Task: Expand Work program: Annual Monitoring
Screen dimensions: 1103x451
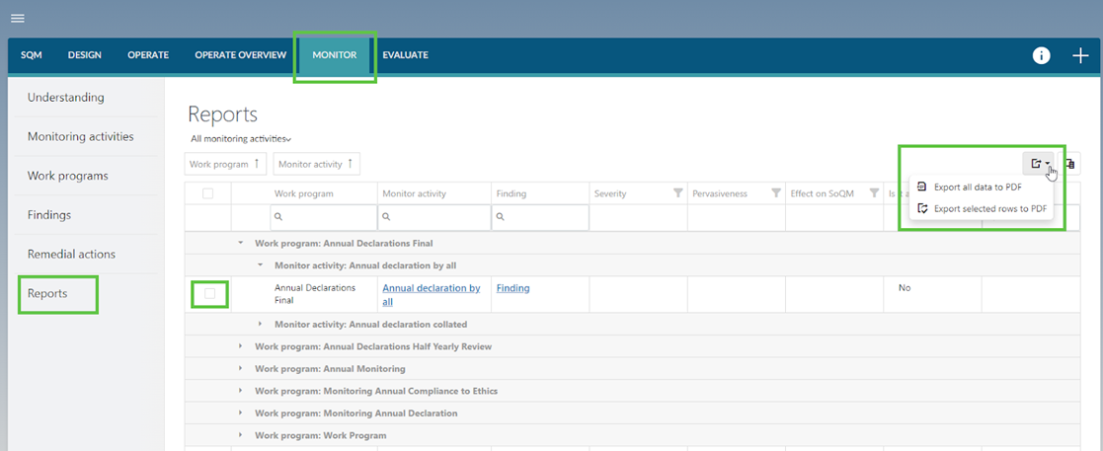Action: (x=241, y=369)
